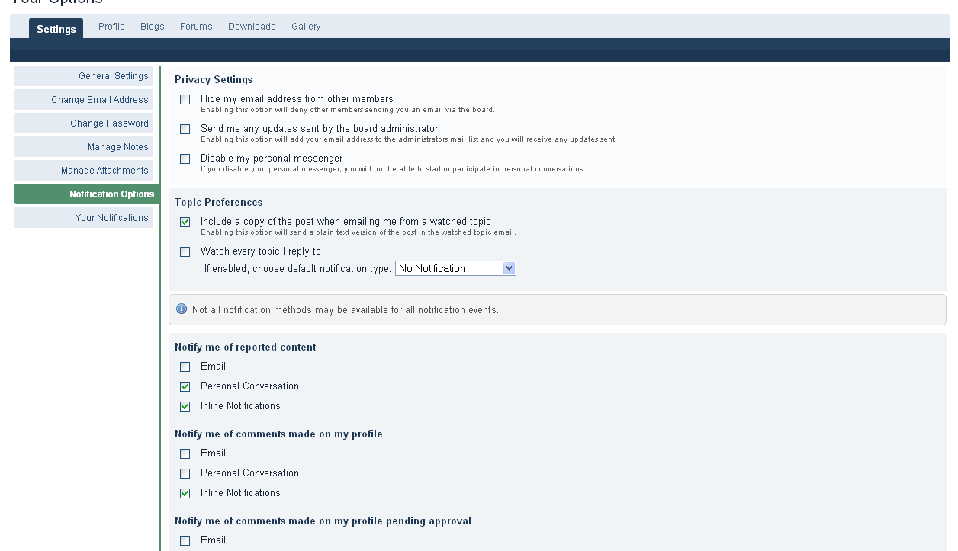Enable Hide my email address checkbox

coord(185,100)
